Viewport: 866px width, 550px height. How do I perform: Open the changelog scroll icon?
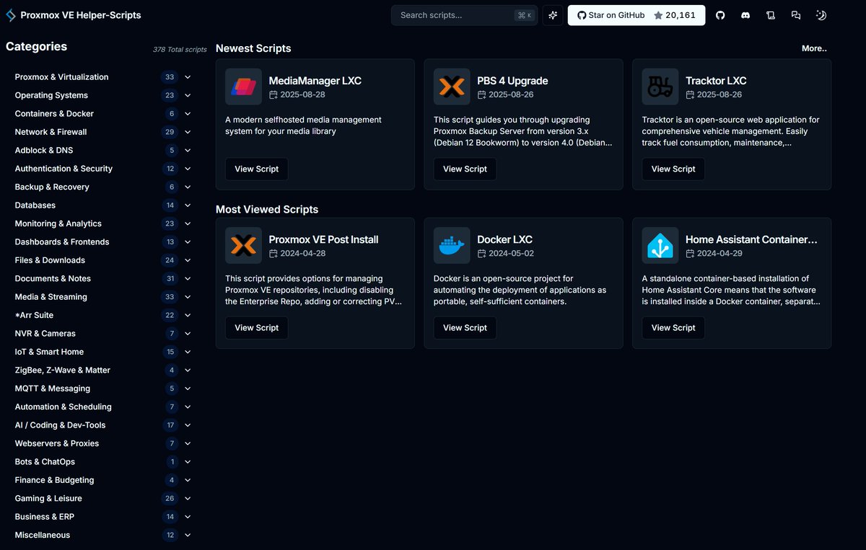[x=771, y=15]
